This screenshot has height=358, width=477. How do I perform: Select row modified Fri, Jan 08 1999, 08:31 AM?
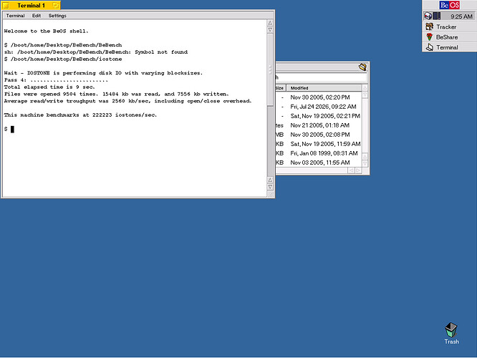pos(318,153)
